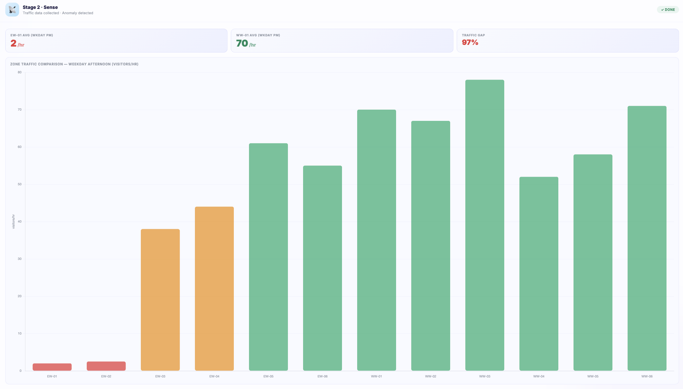The height and width of the screenshot is (389, 683).
Task: Click the EW-04 x-axis label
Action: (214, 376)
